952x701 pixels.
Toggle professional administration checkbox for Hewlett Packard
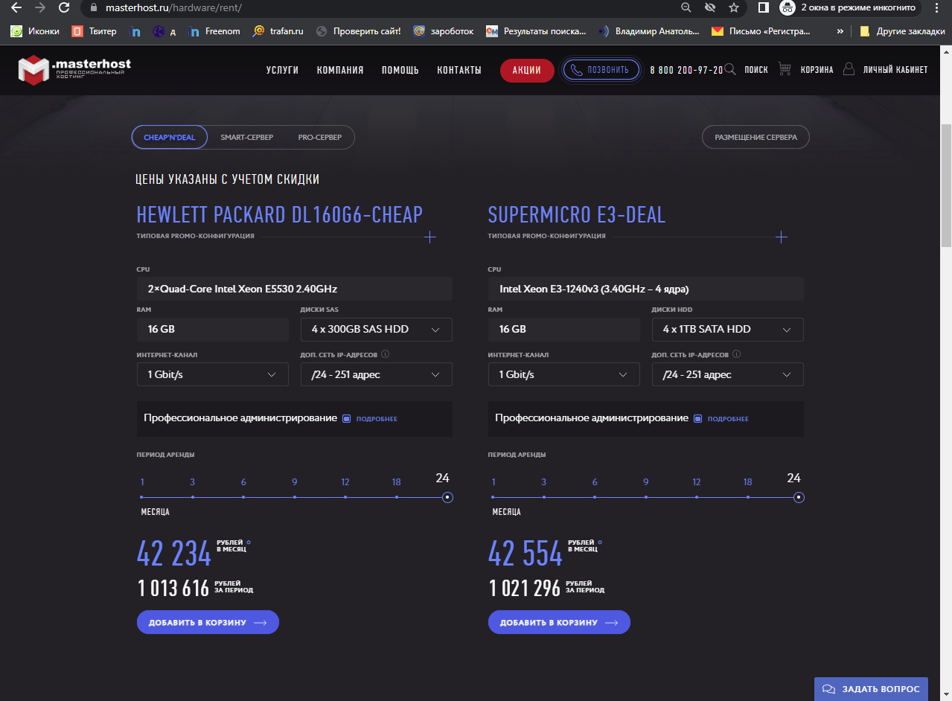[x=346, y=419]
